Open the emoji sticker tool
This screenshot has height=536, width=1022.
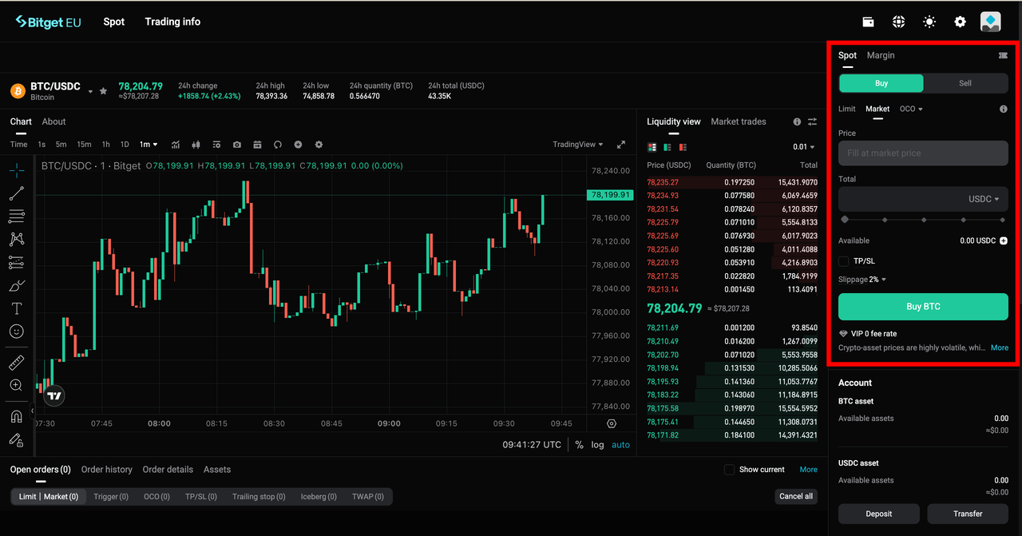pos(16,331)
